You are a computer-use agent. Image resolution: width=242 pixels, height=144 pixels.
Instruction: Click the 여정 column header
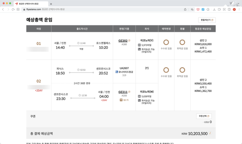39,29
